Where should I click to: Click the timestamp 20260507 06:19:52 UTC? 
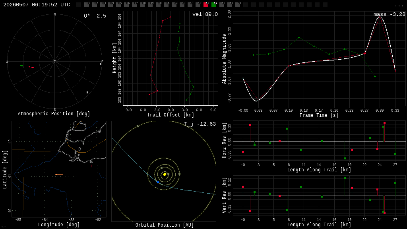(37, 5)
